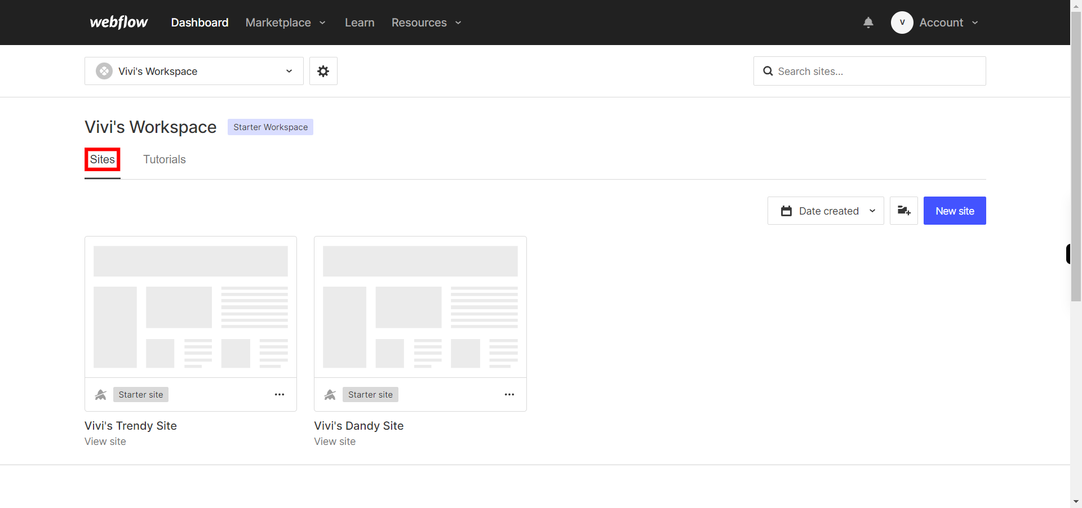Open options menu for Vivi's Dandy Site

click(509, 395)
